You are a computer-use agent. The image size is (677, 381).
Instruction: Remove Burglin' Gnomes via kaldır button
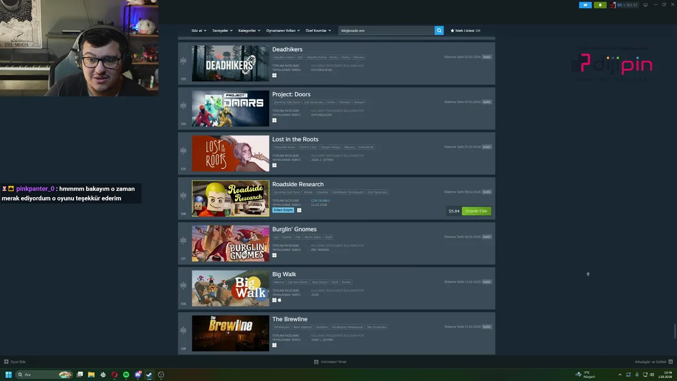pyautogui.click(x=487, y=237)
